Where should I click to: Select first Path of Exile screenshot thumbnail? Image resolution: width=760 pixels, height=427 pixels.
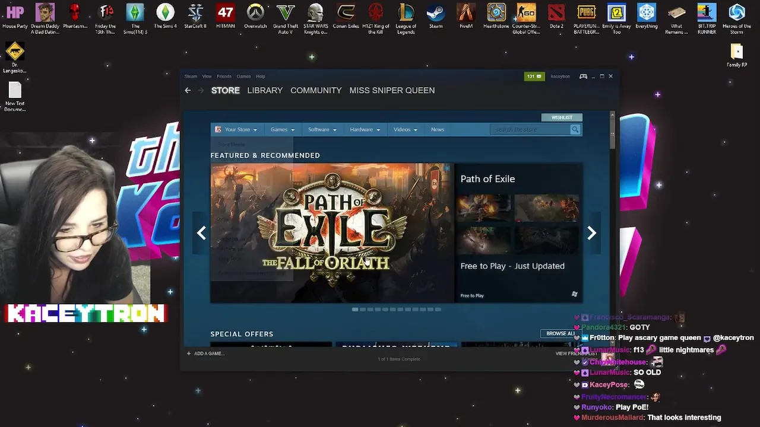pyautogui.click(x=484, y=208)
